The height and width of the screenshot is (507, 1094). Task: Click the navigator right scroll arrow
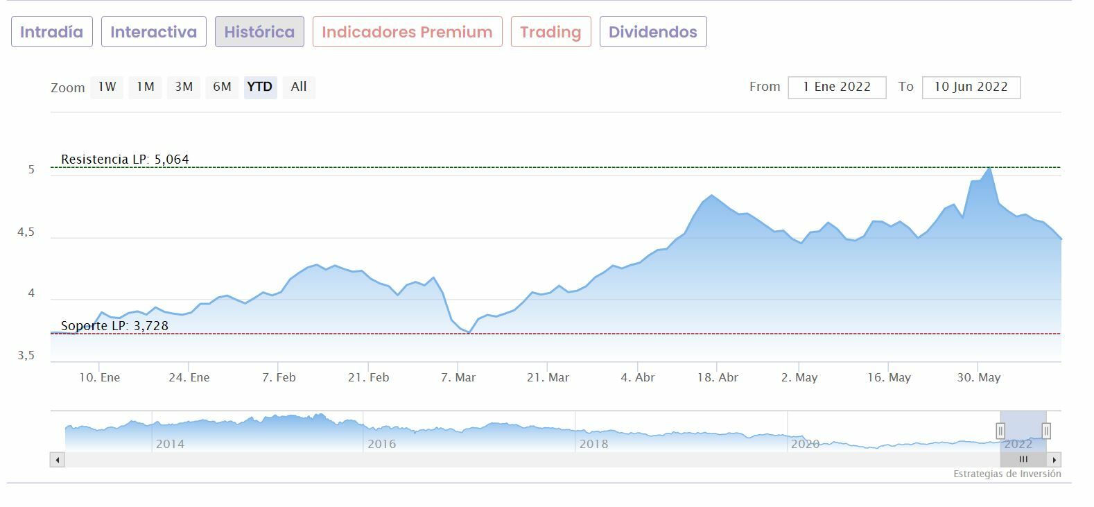click(1054, 460)
